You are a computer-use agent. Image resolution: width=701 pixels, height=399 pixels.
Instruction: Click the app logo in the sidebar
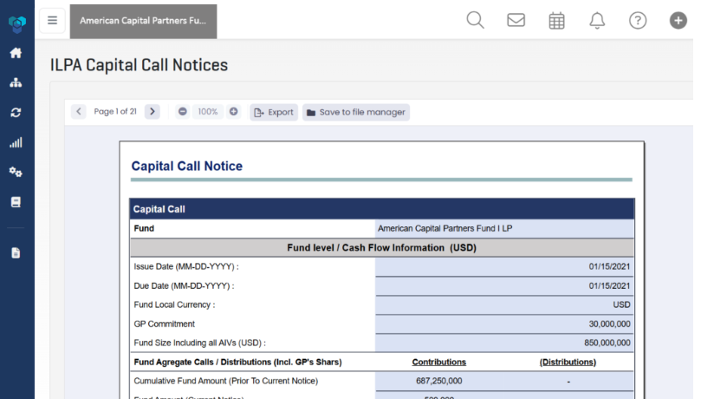point(16,22)
